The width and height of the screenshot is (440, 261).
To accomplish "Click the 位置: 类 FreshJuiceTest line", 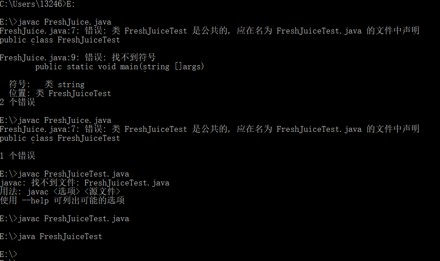I will click(60, 93).
